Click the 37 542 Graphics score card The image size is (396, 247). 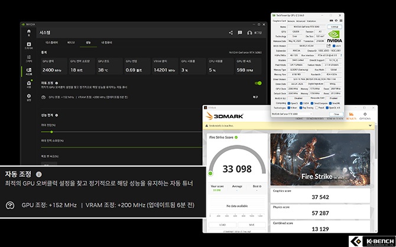coord(320,196)
